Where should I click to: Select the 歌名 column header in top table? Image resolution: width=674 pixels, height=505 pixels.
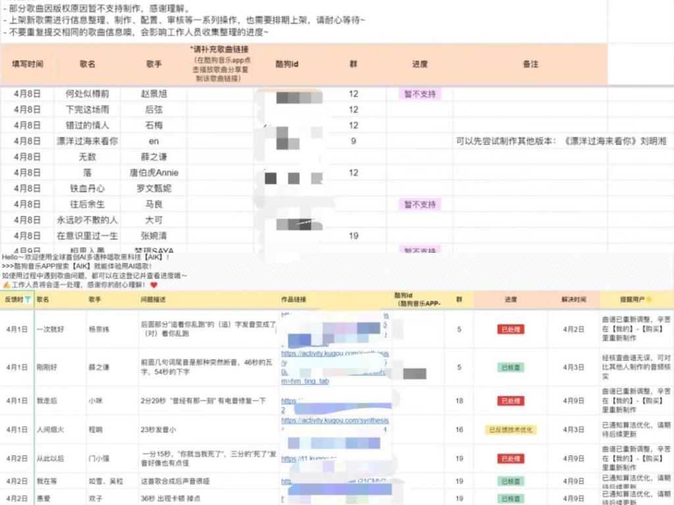click(x=88, y=64)
